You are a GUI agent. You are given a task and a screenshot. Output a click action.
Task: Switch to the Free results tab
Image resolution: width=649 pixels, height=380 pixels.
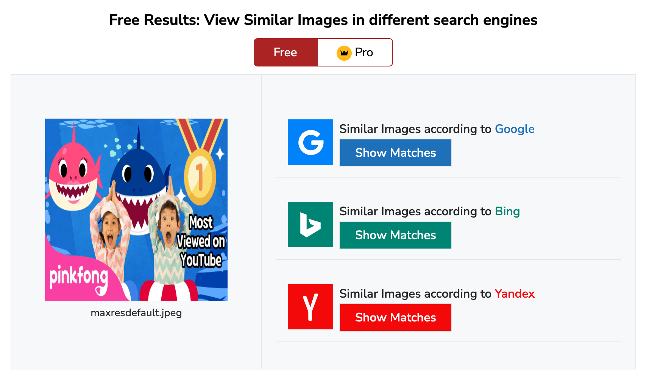[x=285, y=52]
